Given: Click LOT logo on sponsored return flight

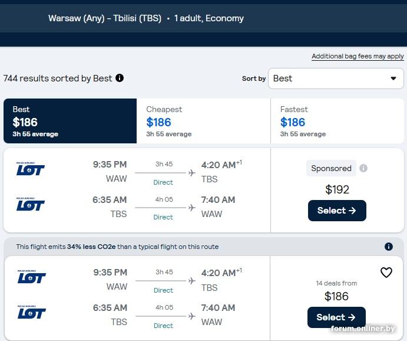Looking at the screenshot, I should 31,204.
